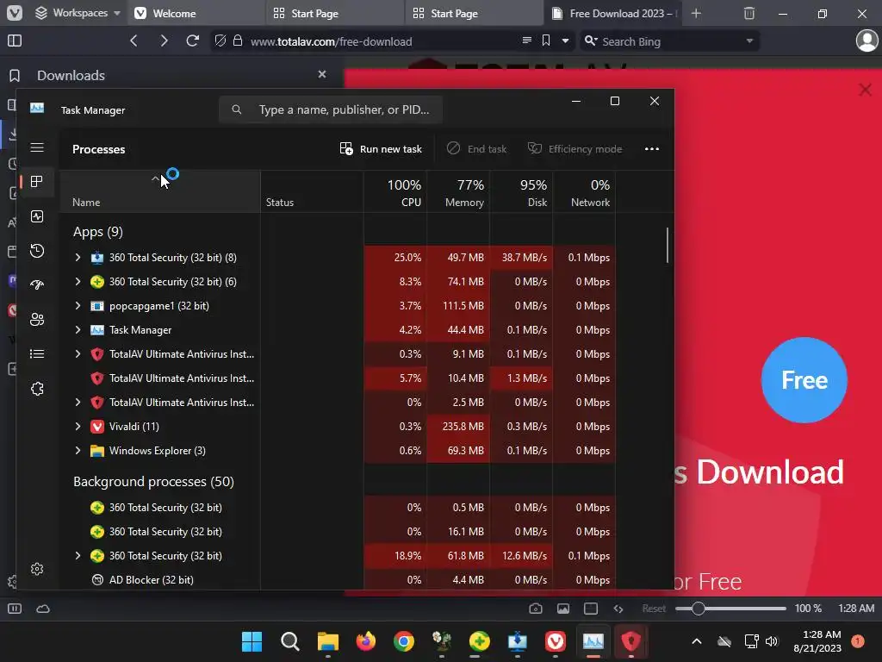Open Task Manager settings gear

[37, 569]
